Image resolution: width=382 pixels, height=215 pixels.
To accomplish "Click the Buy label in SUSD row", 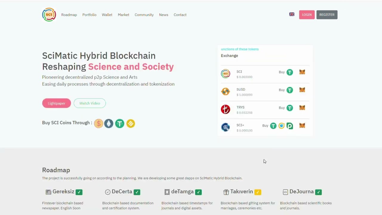I will 282,90.
